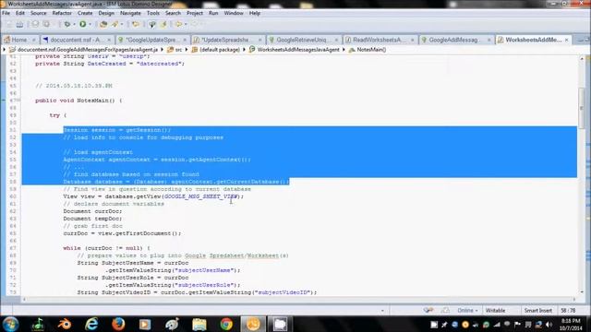
Task: Click the New Java Package toolbar icon
Action: [103, 25]
